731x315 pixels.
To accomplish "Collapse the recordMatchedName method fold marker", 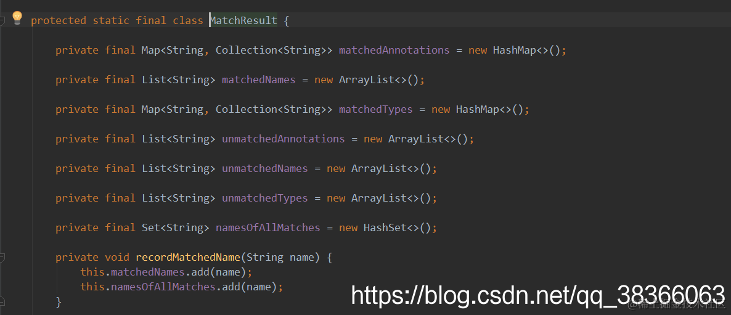I will click(2, 257).
